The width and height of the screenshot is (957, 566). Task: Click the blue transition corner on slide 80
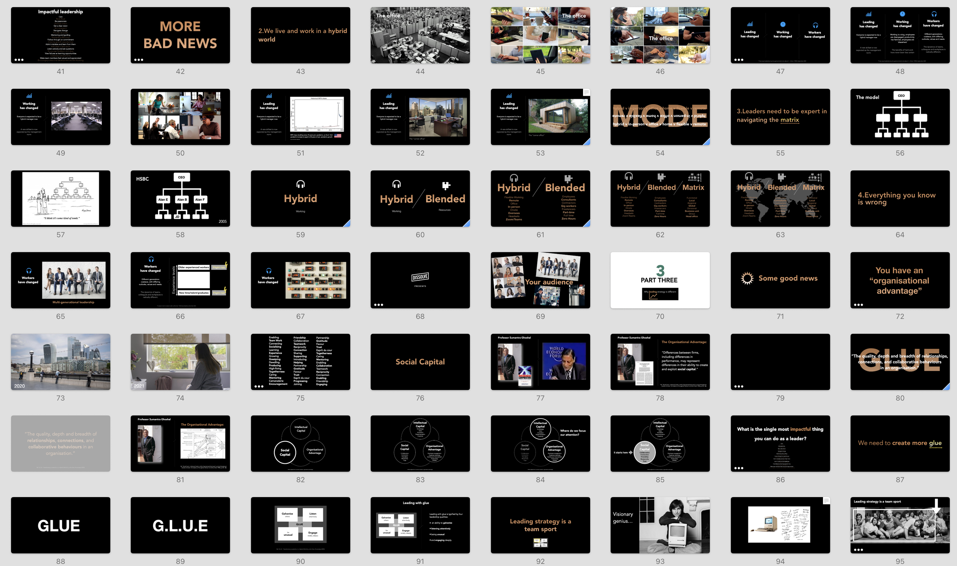[947, 387]
